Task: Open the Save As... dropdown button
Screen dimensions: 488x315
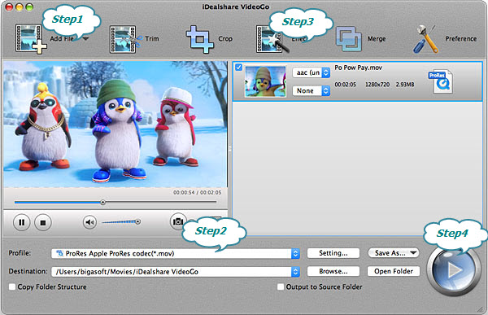Action: click(394, 253)
